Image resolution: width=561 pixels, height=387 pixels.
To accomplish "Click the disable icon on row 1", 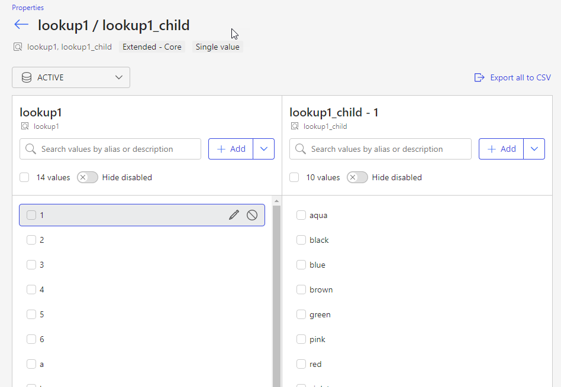I will [x=252, y=215].
